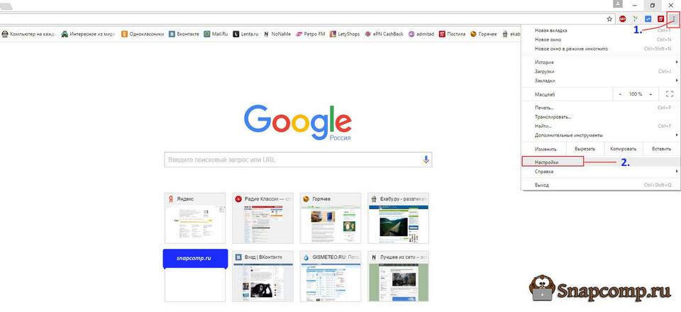Open Mail.Ru bookmark
Image resolution: width=681 pixels, height=312 pixels.
216,34
